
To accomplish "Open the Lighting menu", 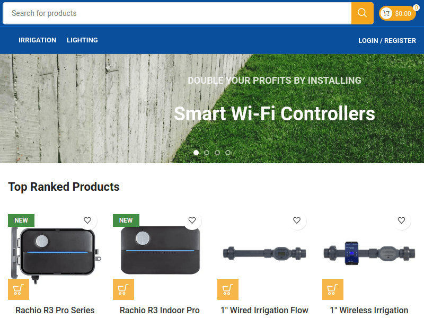I will pyautogui.click(x=82, y=40).
